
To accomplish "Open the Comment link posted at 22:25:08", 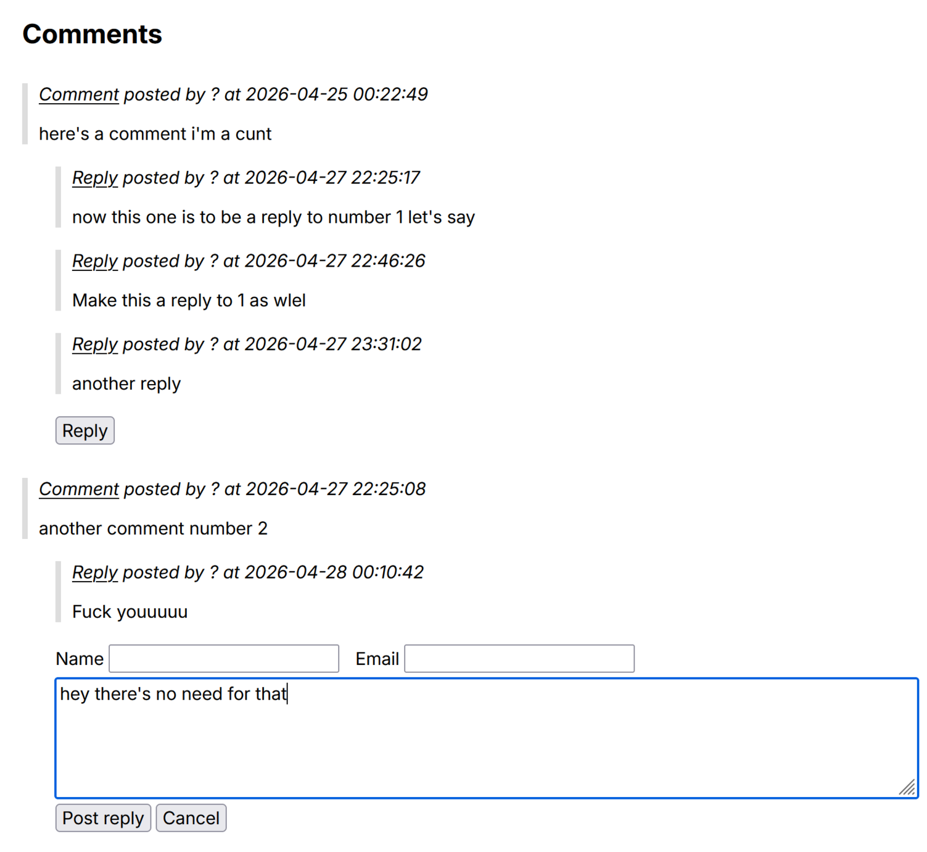I will coord(78,489).
